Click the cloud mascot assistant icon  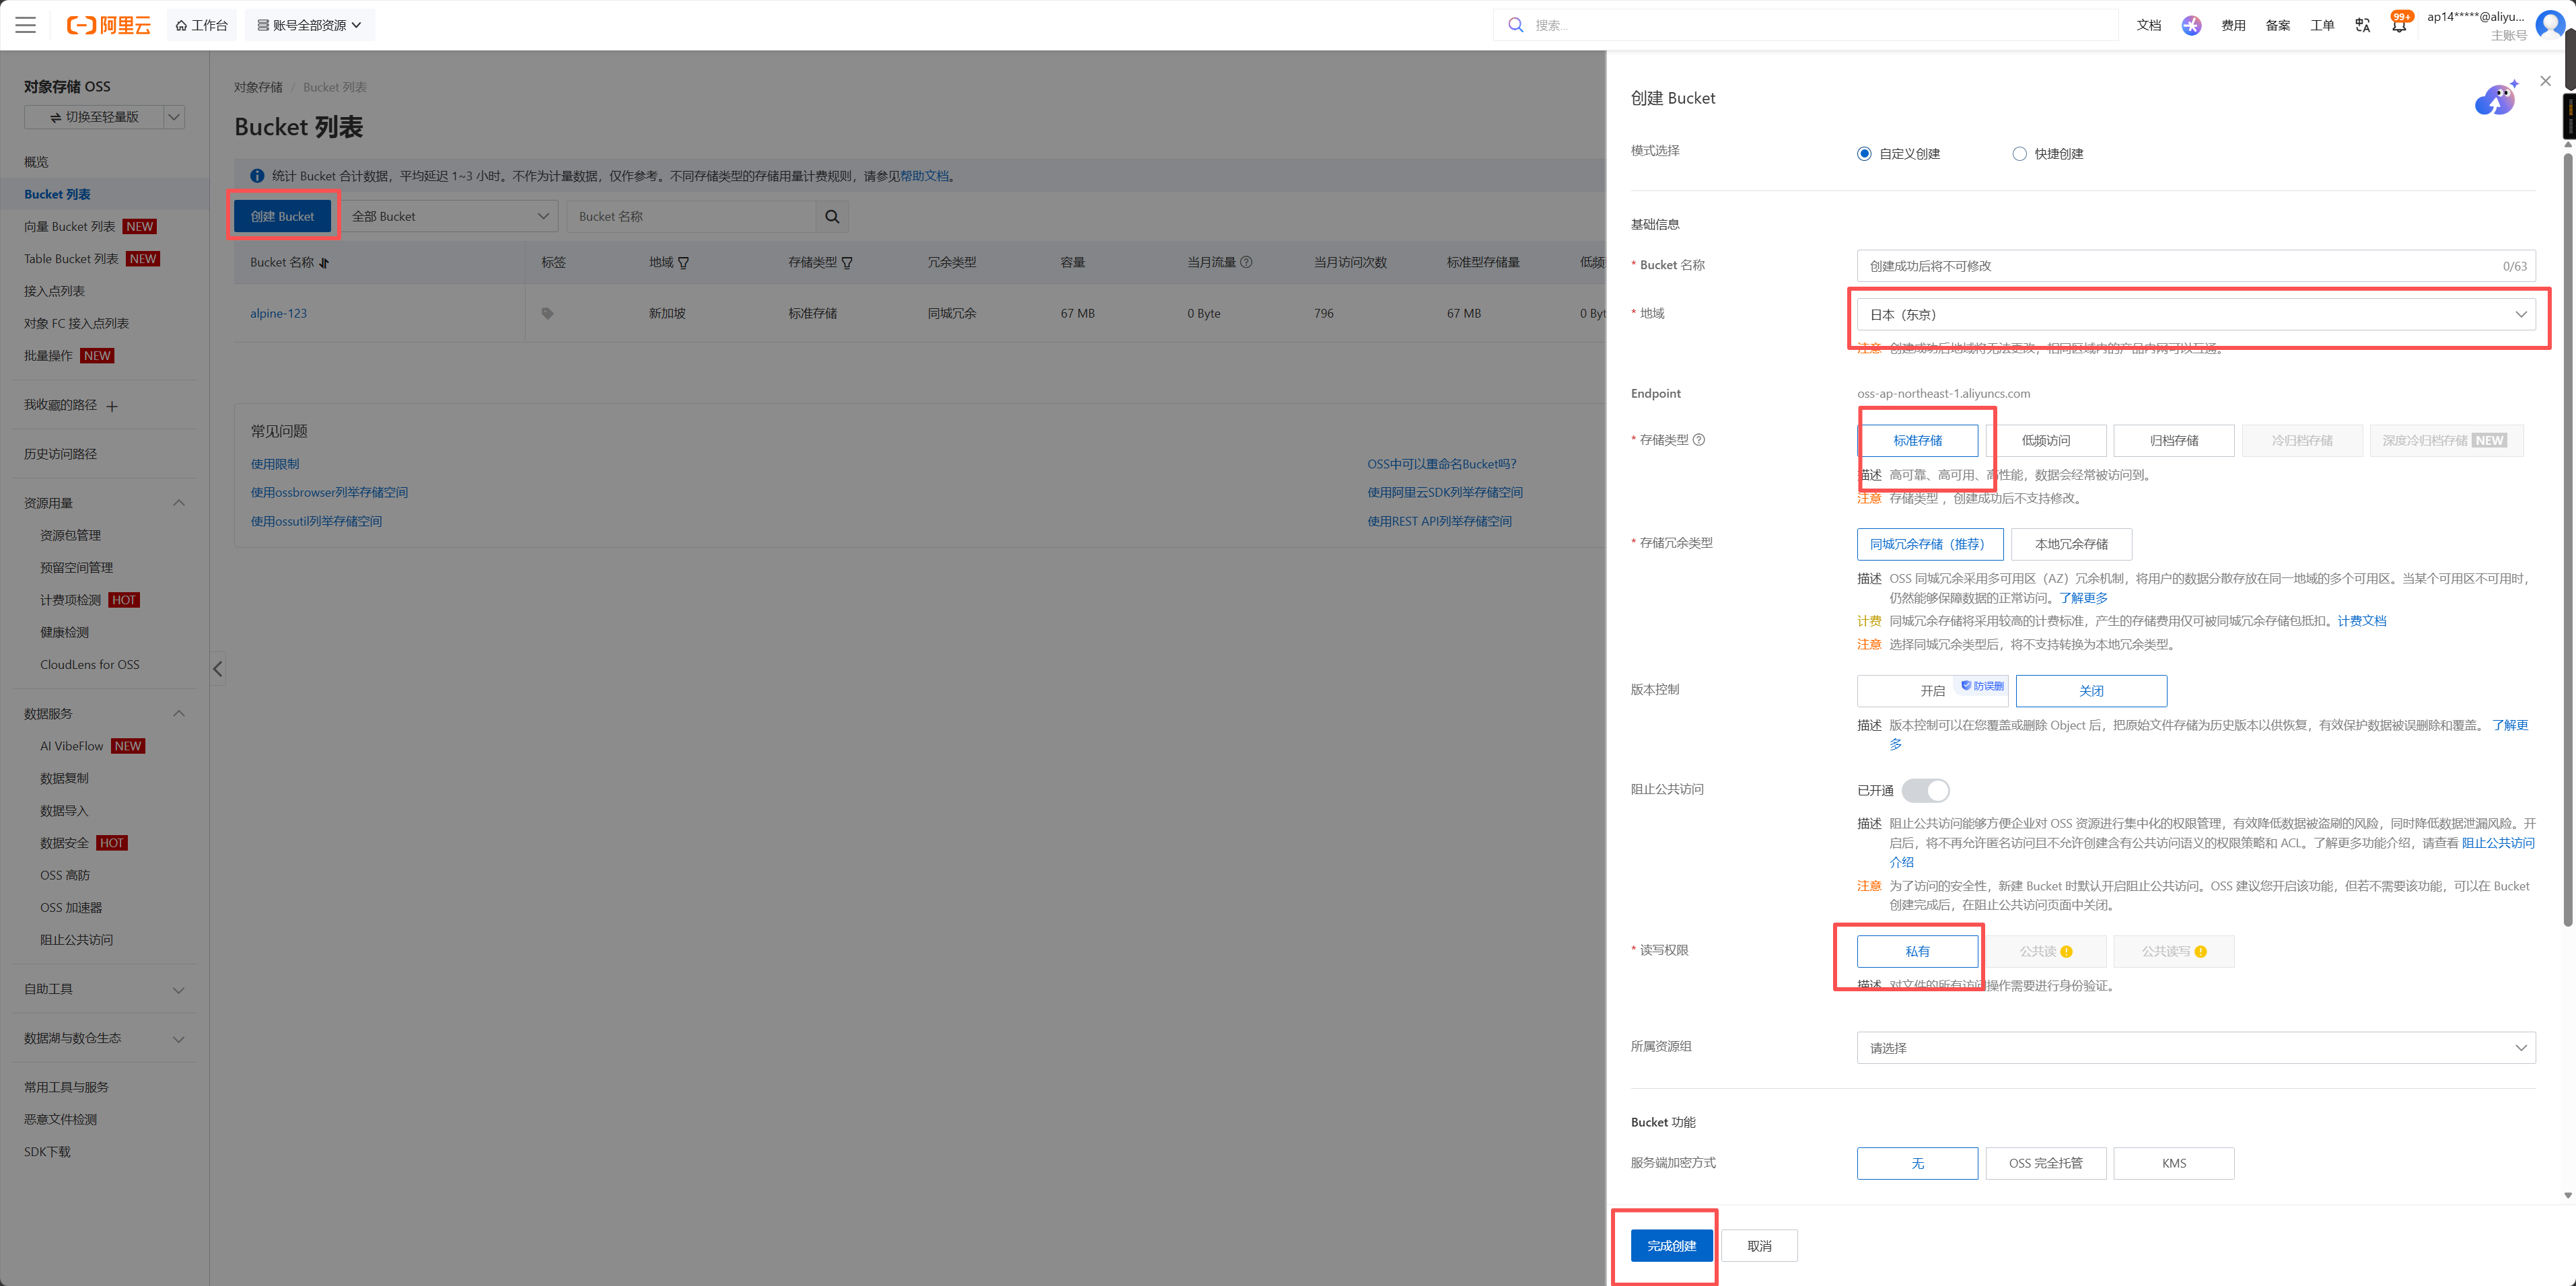coord(2496,98)
